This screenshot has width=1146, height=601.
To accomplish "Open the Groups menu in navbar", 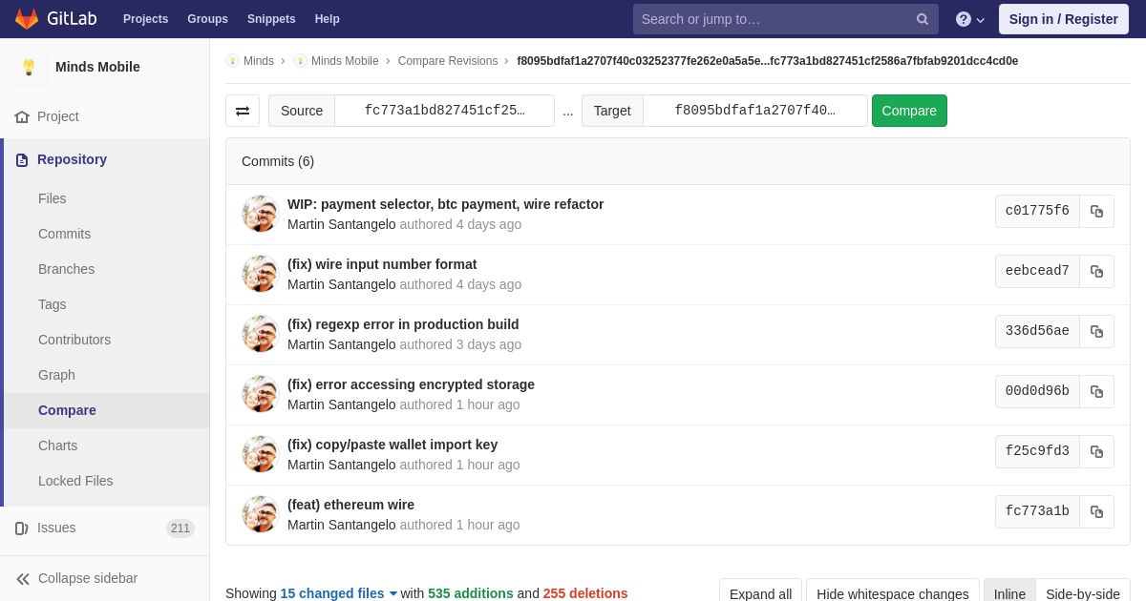I will coord(207,19).
